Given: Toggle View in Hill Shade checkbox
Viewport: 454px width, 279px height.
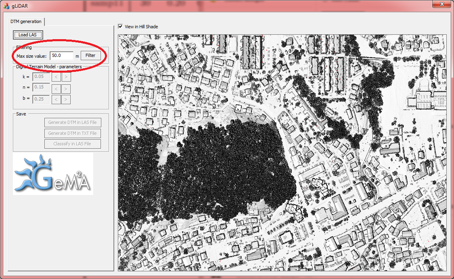Looking at the screenshot, I should pyautogui.click(x=120, y=26).
